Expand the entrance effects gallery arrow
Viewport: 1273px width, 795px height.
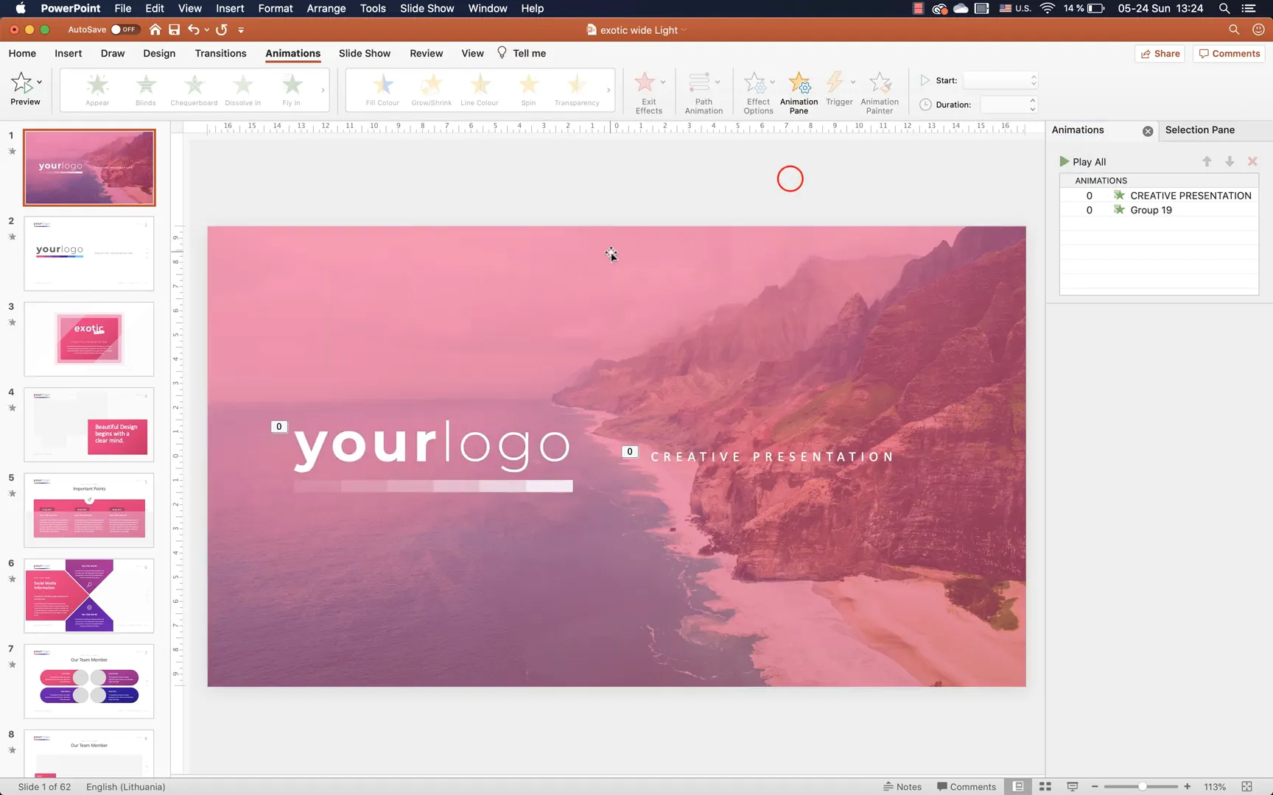point(323,91)
